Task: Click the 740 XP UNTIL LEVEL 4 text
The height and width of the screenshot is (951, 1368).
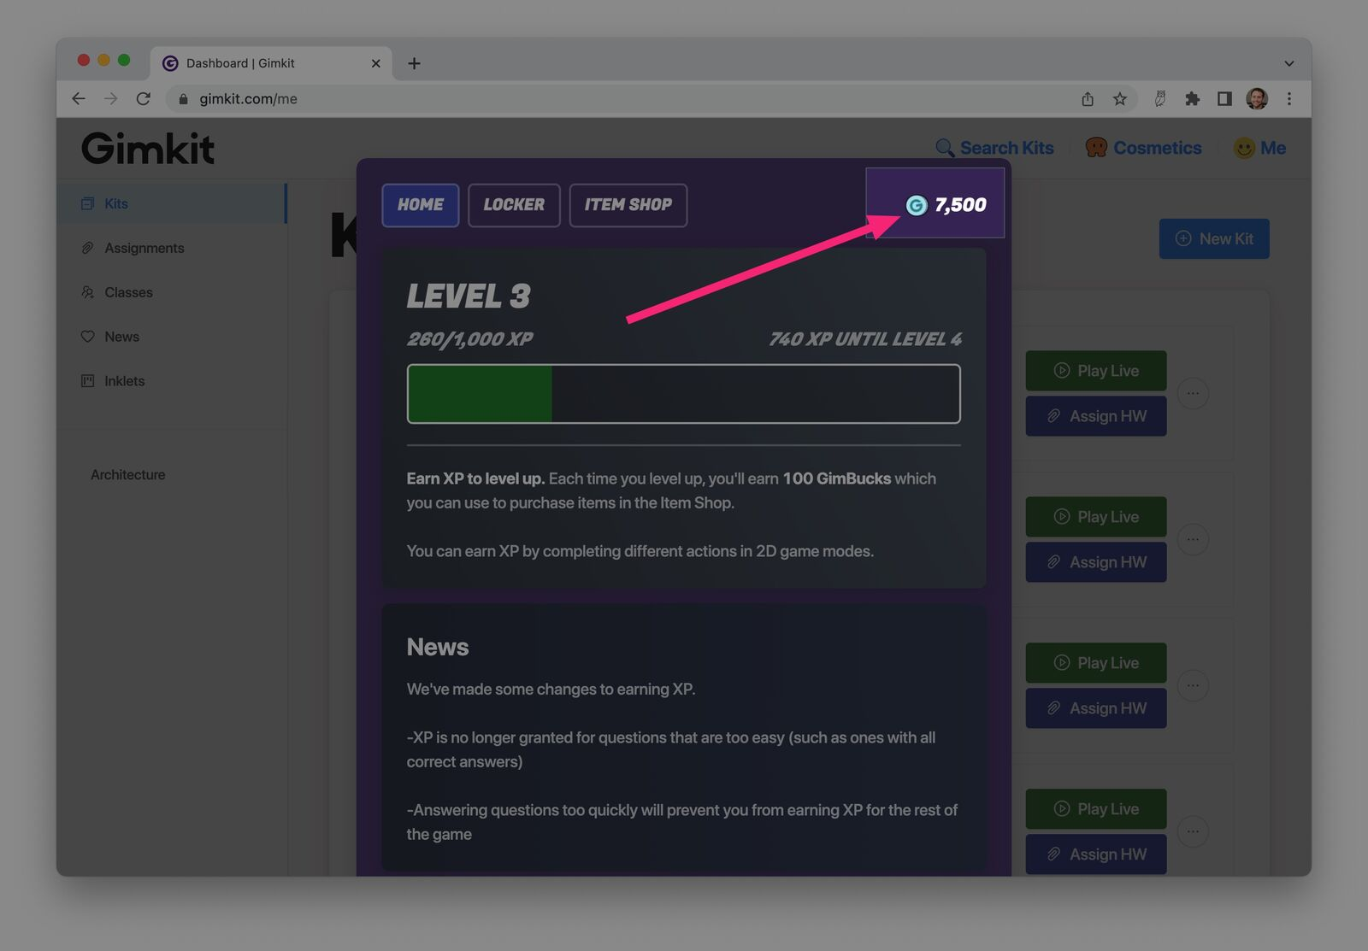Action: pyautogui.click(x=865, y=339)
